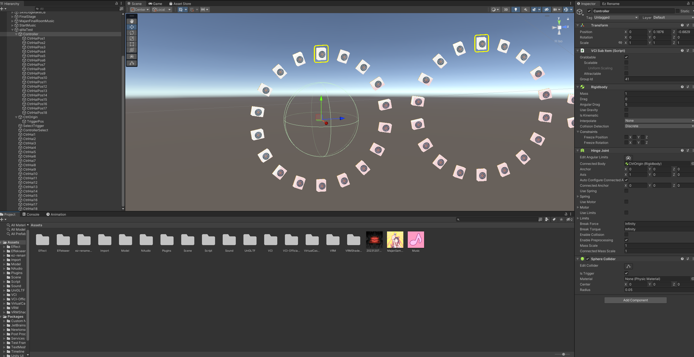Open the MajanSam thumbnail asset
This screenshot has width=694, height=357.
[x=395, y=240]
